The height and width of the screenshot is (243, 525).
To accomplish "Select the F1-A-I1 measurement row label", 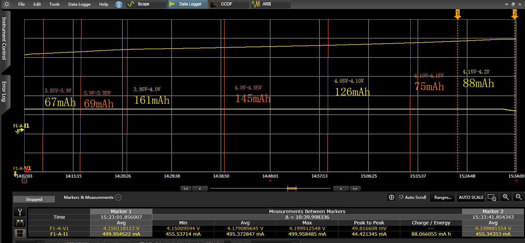I will coord(59,234).
